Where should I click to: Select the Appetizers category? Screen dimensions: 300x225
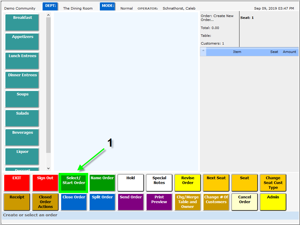[22, 42]
